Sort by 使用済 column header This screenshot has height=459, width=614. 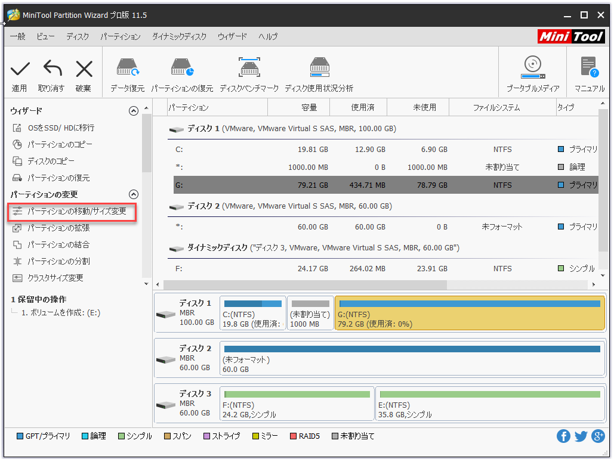pyautogui.click(x=358, y=108)
